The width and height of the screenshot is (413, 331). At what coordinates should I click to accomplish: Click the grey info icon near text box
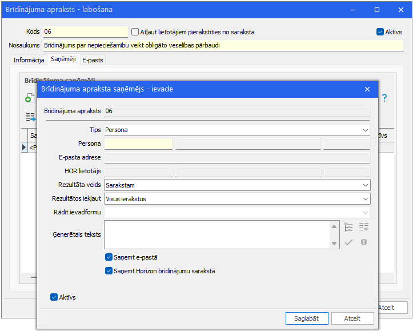[364, 242]
